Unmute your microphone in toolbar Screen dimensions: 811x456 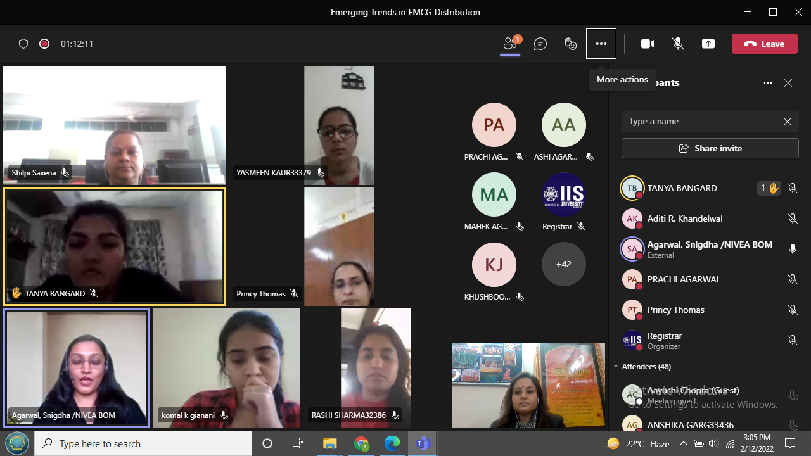pyautogui.click(x=678, y=44)
